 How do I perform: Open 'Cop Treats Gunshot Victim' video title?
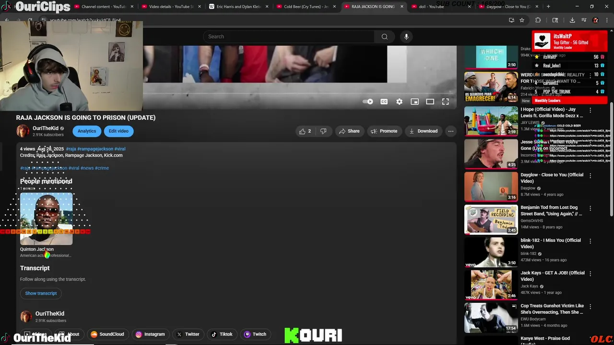[x=552, y=309]
